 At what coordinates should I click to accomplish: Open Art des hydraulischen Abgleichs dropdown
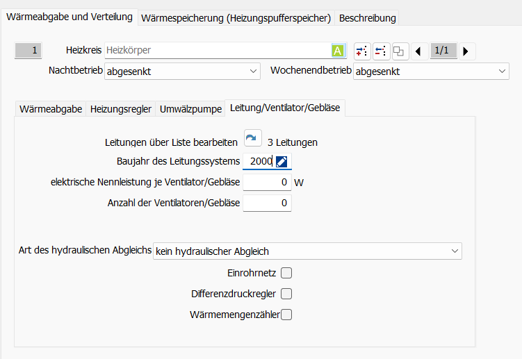[x=307, y=251]
